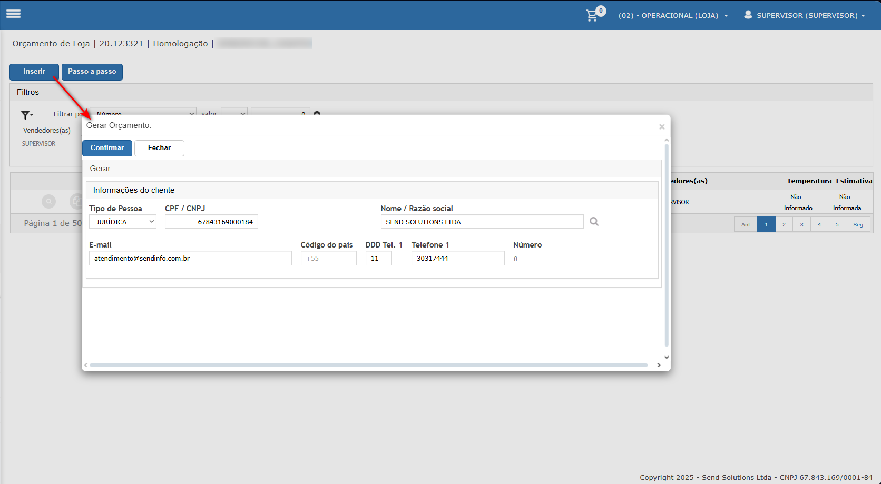881x484 pixels.
Task: Expand the SUPERVISOR user dropdown
Action: 810,16
